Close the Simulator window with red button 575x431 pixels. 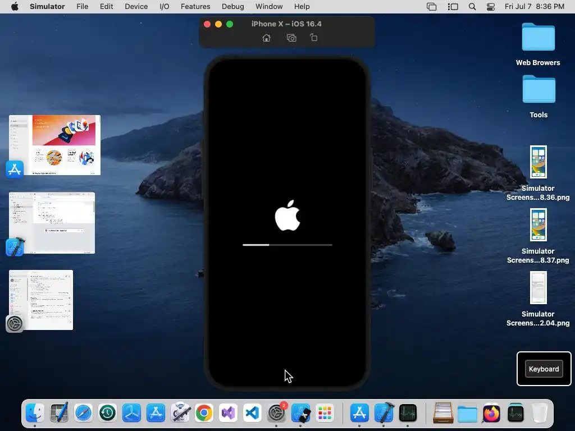point(207,24)
